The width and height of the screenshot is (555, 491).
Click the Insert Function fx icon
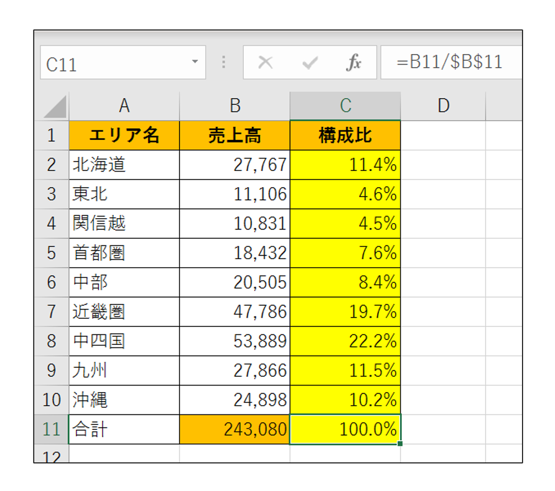pyautogui.click(x=353, y=63)
